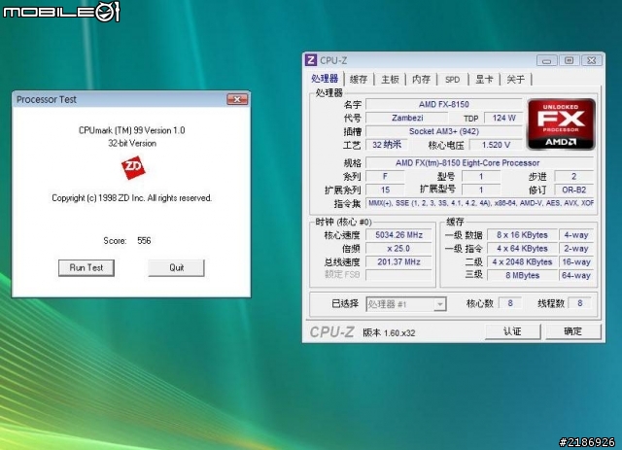Click Run Test in Processor Test window
This screenshot has height=450, width=622.
(x=86, y=268)
